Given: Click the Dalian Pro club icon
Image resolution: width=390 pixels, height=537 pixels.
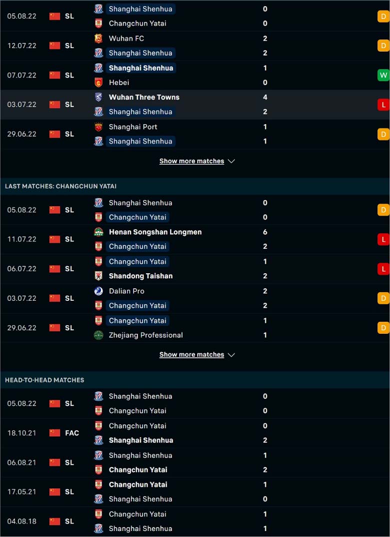Looking at the screenshot, I should pyautogui.click(x=98, y=291).
